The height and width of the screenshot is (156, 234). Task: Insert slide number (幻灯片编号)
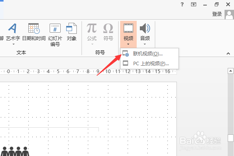55,35
